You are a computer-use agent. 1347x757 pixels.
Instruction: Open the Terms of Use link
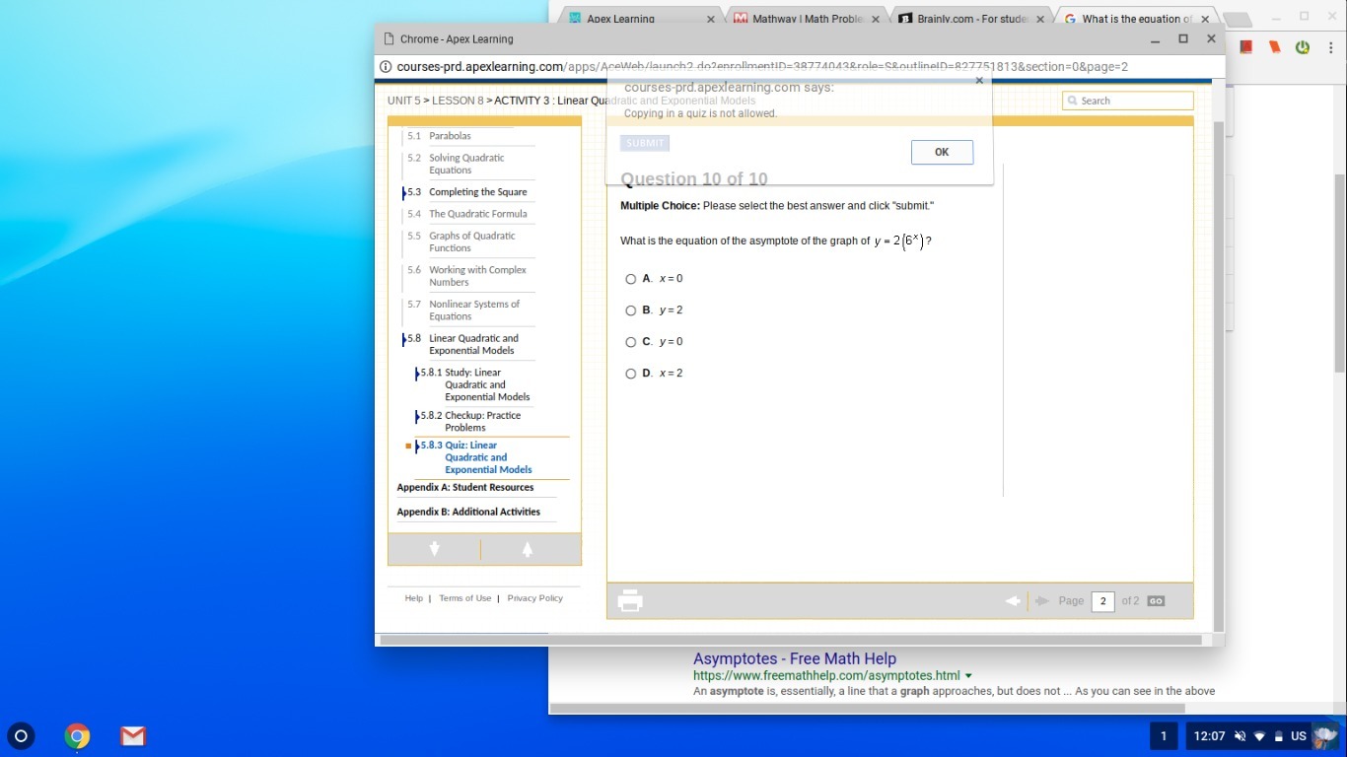tap(464, 598)
